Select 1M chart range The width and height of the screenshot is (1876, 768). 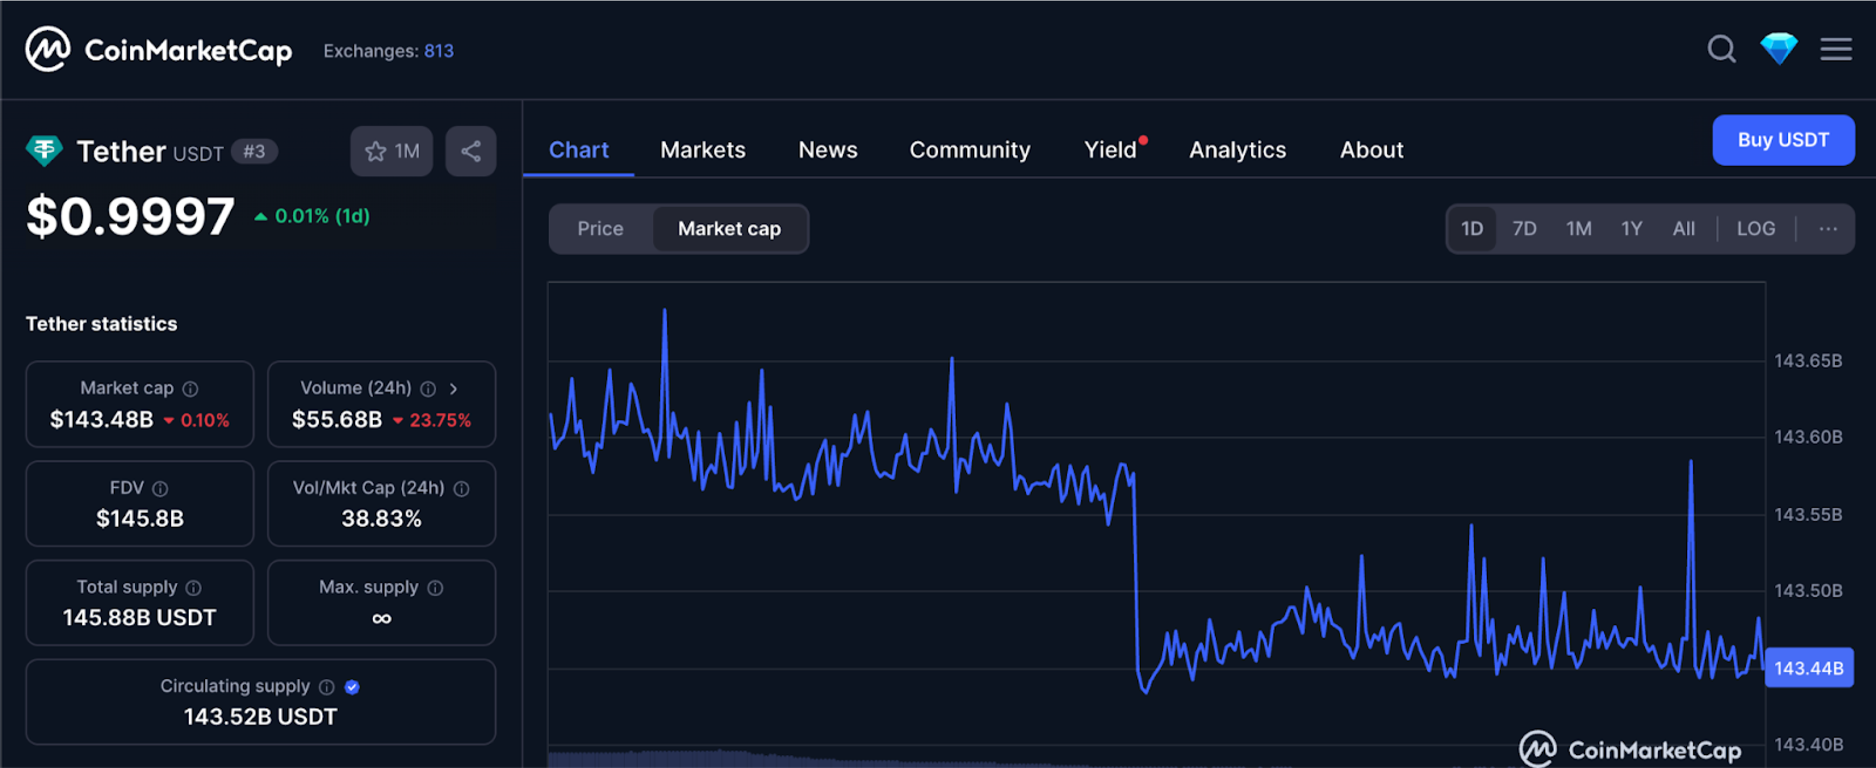click(1578, 229)
